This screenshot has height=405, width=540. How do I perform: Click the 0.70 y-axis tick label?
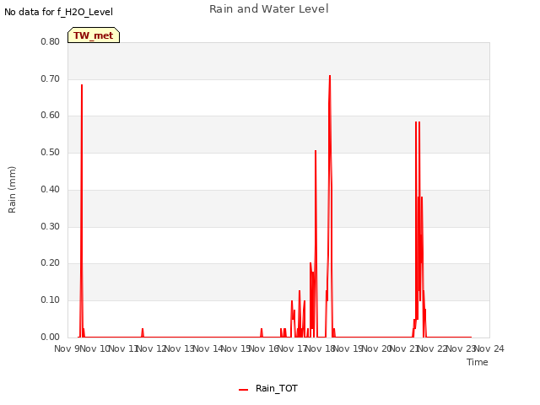tap(51, 78)
